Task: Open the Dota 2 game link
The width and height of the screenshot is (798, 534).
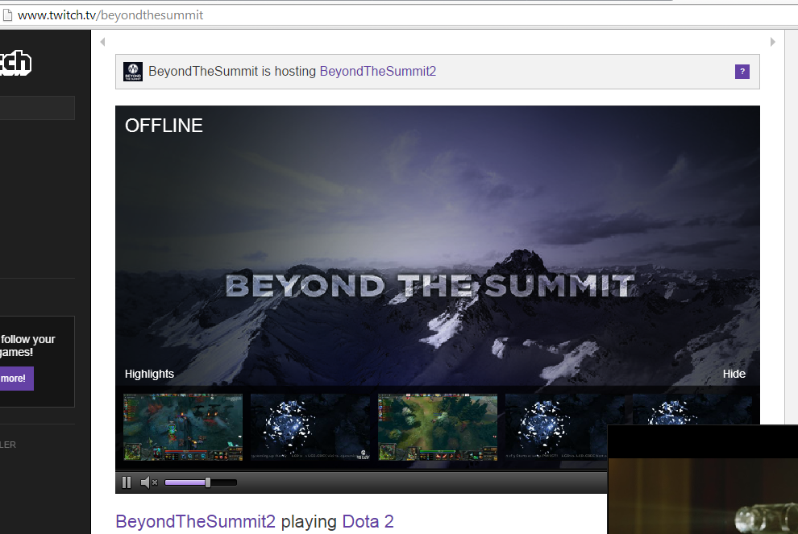Action: tap(368, 522)
